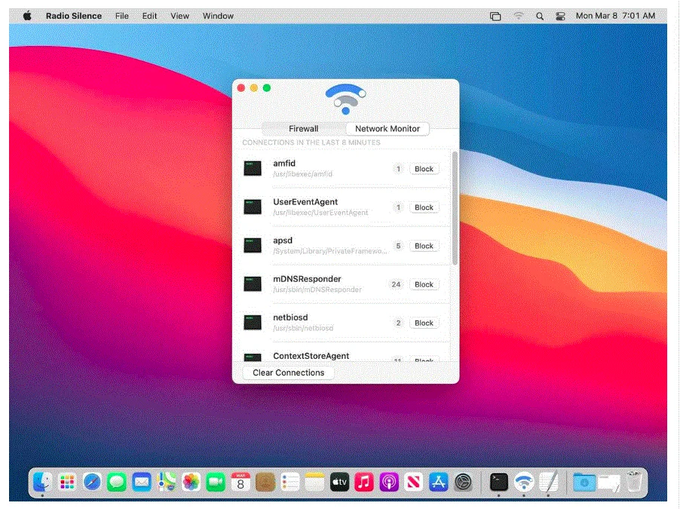This screenshot has width=680, height=509.
Task: Open Downloads folder in the Dock
Action: pos(584,482)
